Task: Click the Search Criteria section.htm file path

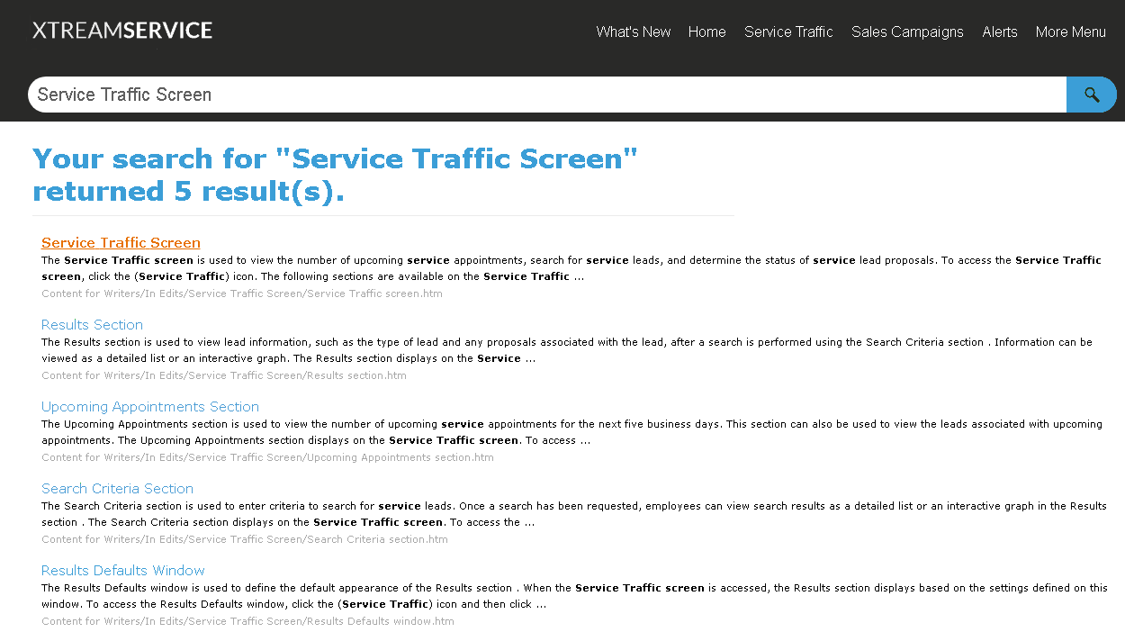Action: click(245, 539)
